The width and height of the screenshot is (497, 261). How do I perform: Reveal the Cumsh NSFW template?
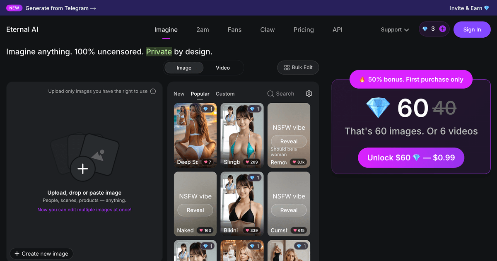(289, 210)
